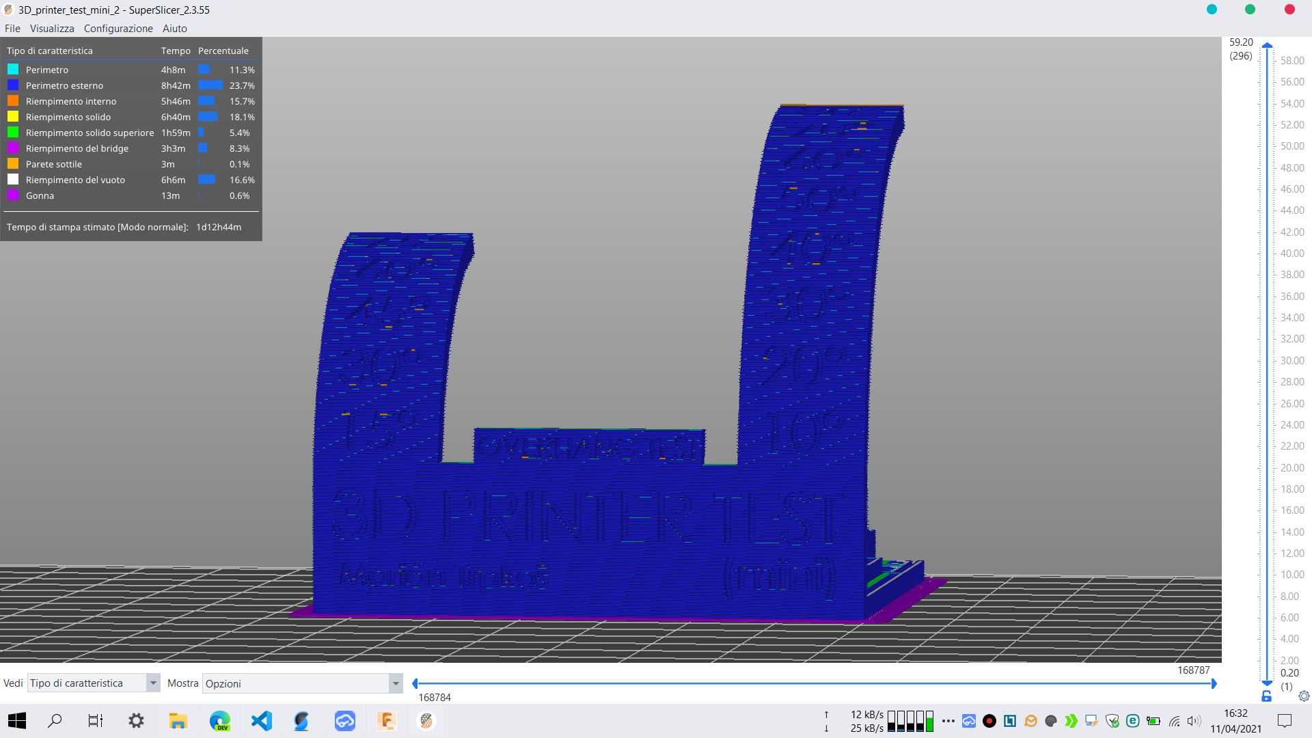Open the File menu

tap(12, 28)
